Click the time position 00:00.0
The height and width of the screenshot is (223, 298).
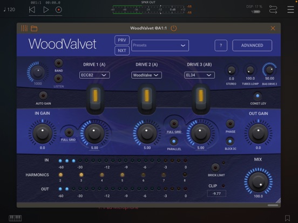tap(53, 3)
